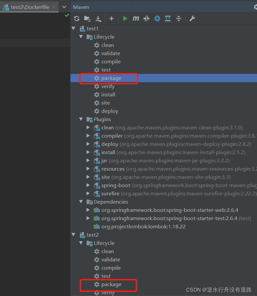This screenshot has height=296, width=257.
Task: Select test1 lifecycle site goal
Action: click(x=105, y=103)
